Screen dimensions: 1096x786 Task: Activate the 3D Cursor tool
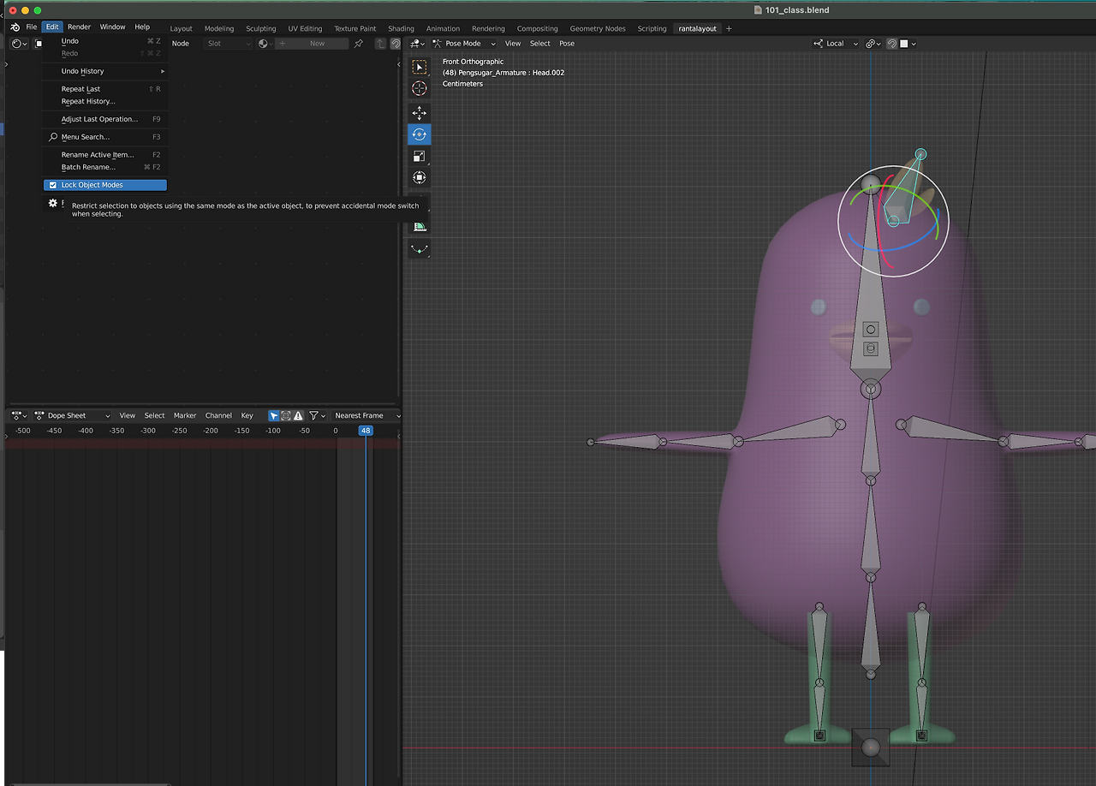point(419,88)
